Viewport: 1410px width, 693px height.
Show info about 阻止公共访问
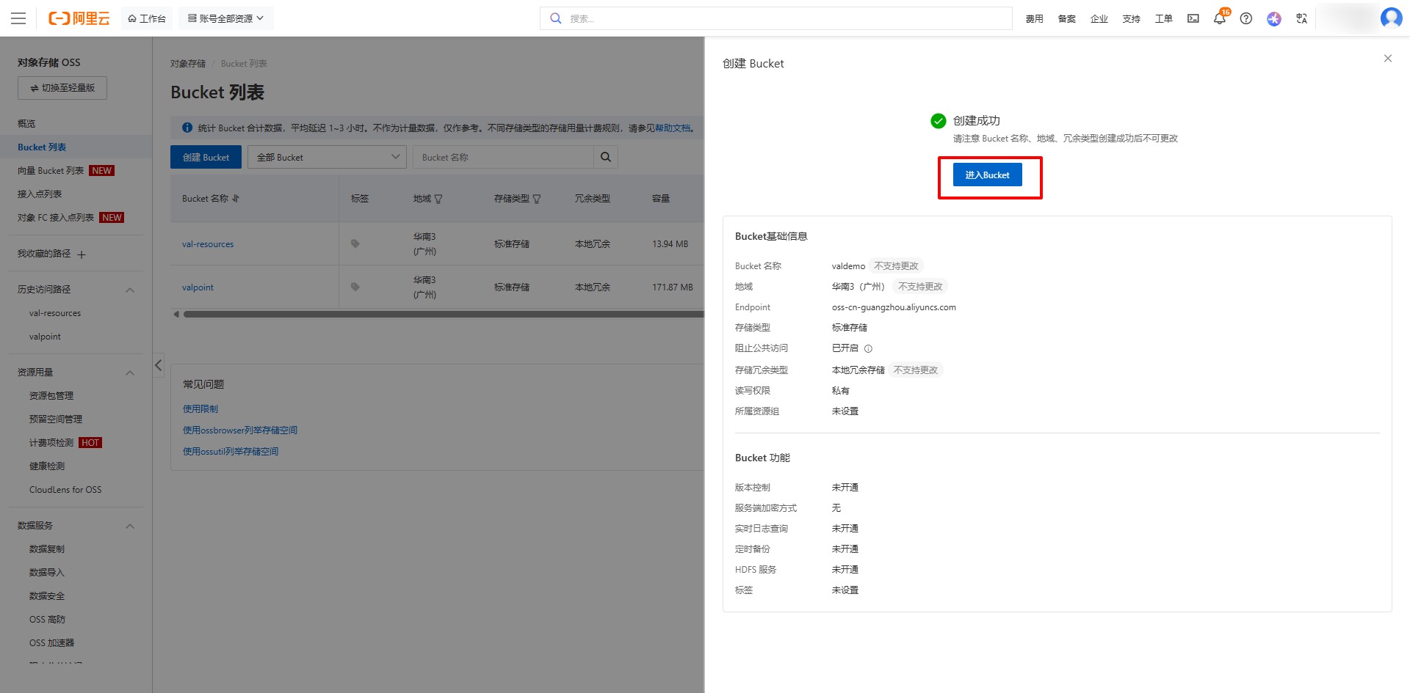868,348
